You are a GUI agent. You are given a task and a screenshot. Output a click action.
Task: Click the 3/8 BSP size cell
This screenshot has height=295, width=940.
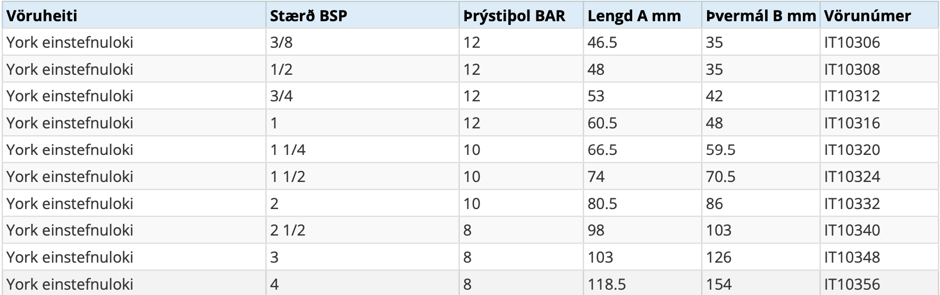(281, 42)
